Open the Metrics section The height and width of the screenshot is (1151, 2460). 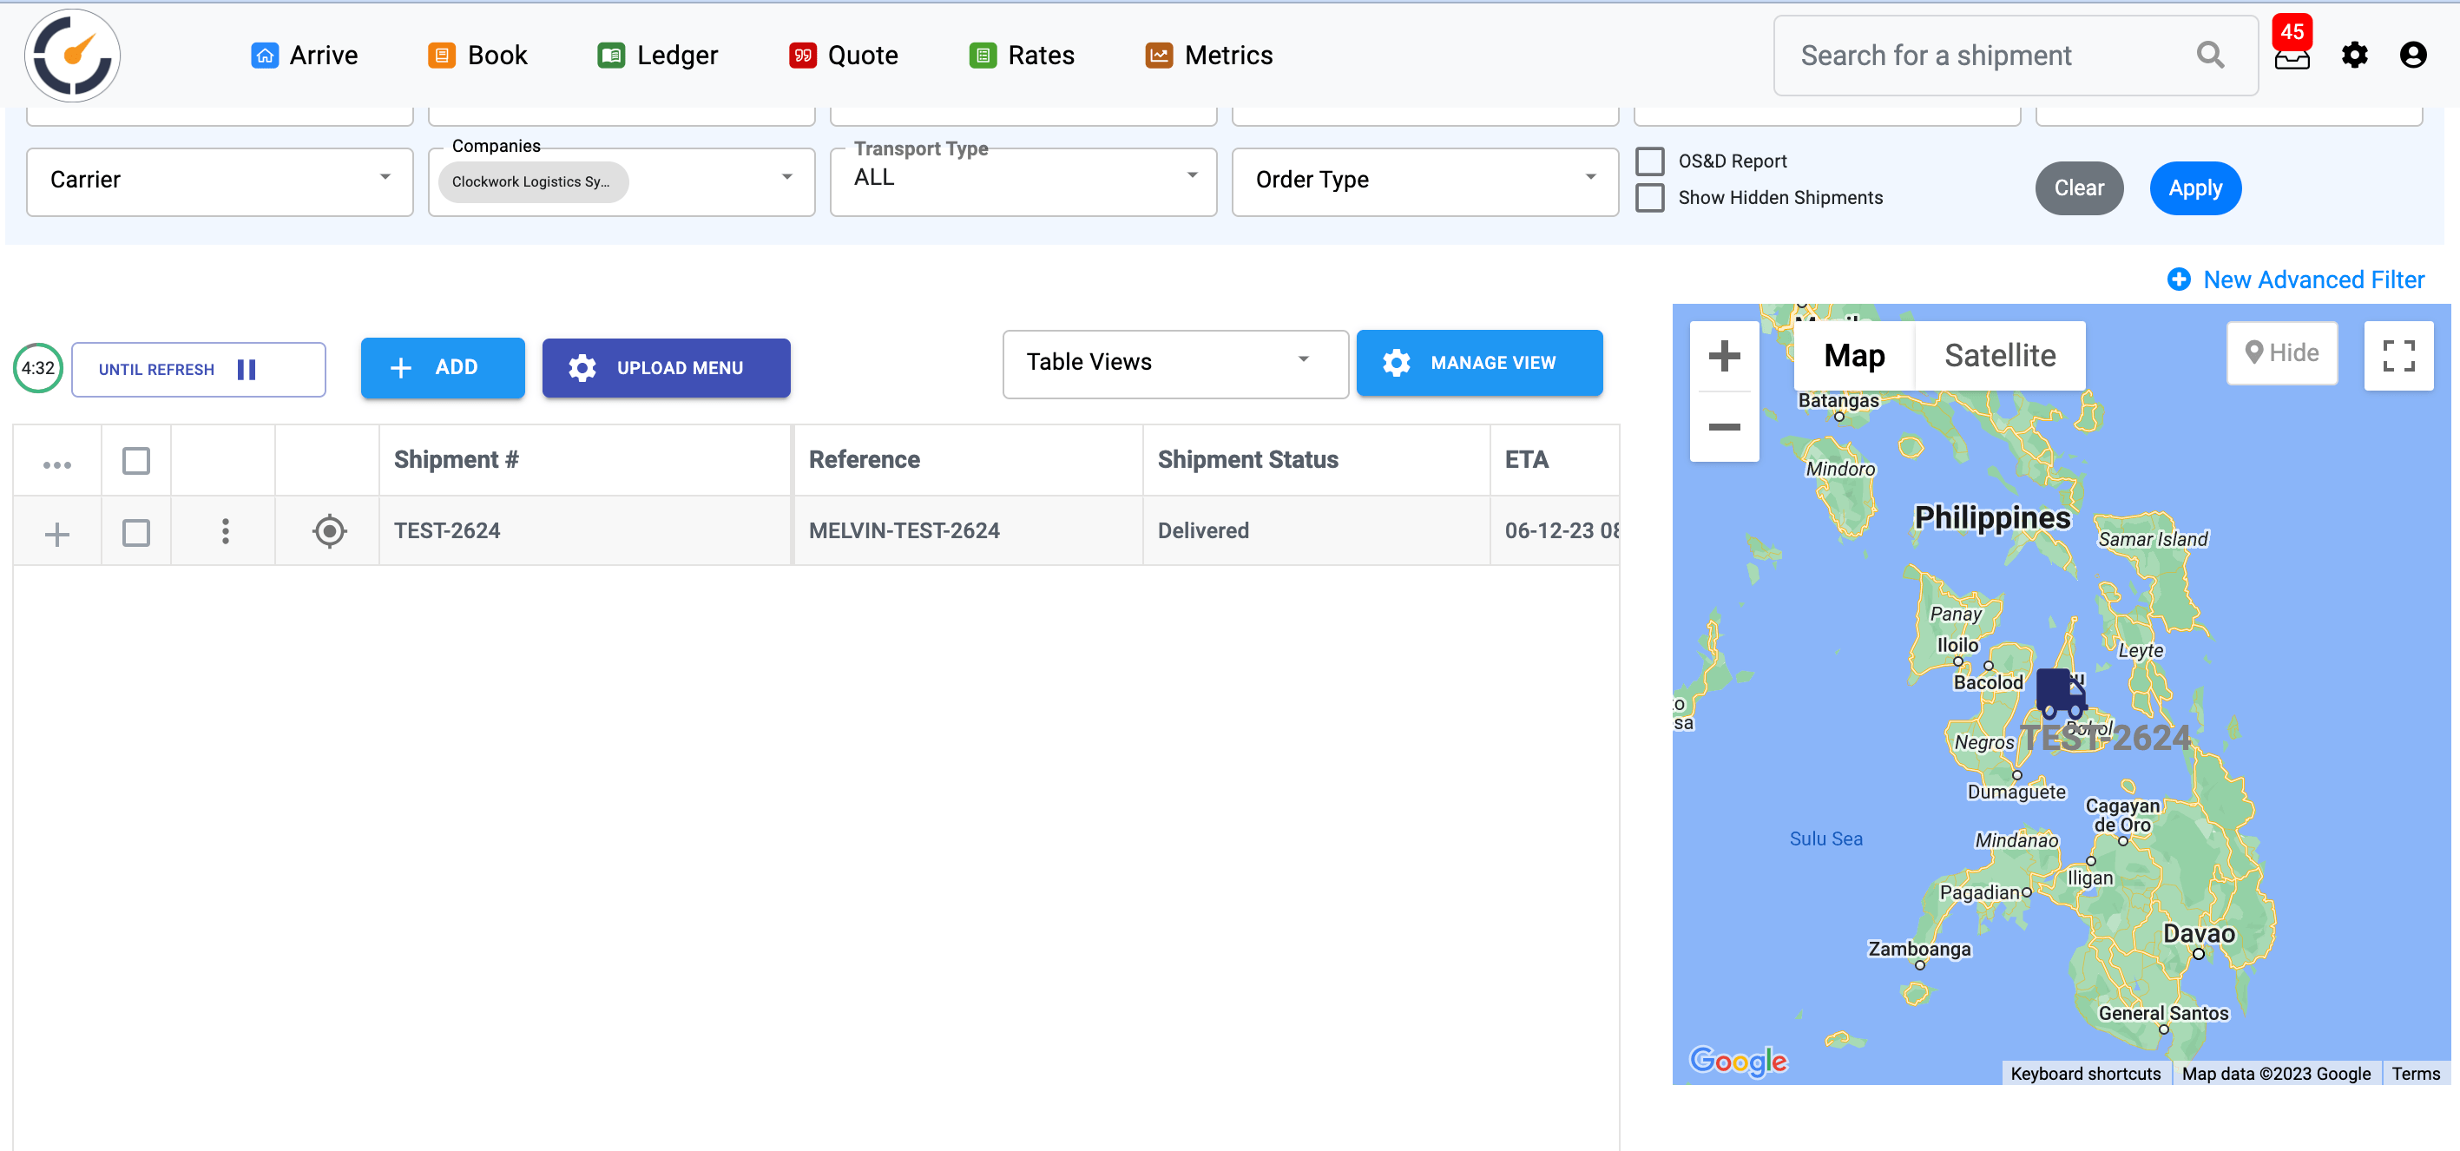(1208, 55)
